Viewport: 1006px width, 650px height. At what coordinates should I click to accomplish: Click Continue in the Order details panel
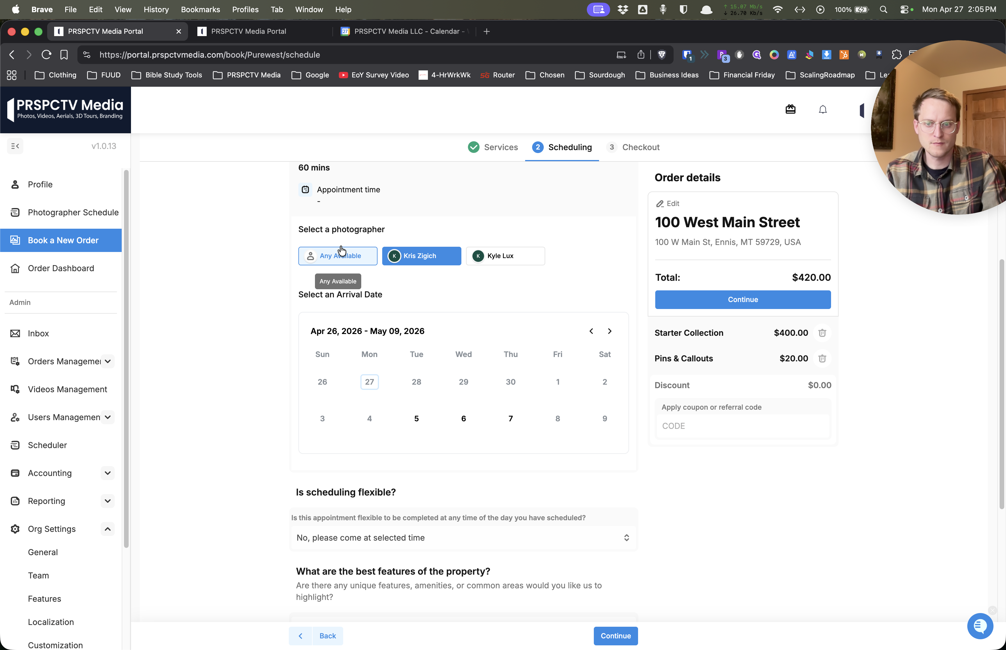click(743, 300)
